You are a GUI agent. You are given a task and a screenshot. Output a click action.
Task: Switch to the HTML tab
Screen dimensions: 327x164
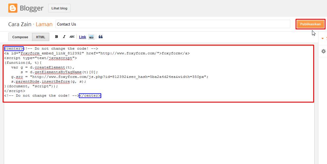click(x=41, y=37)
